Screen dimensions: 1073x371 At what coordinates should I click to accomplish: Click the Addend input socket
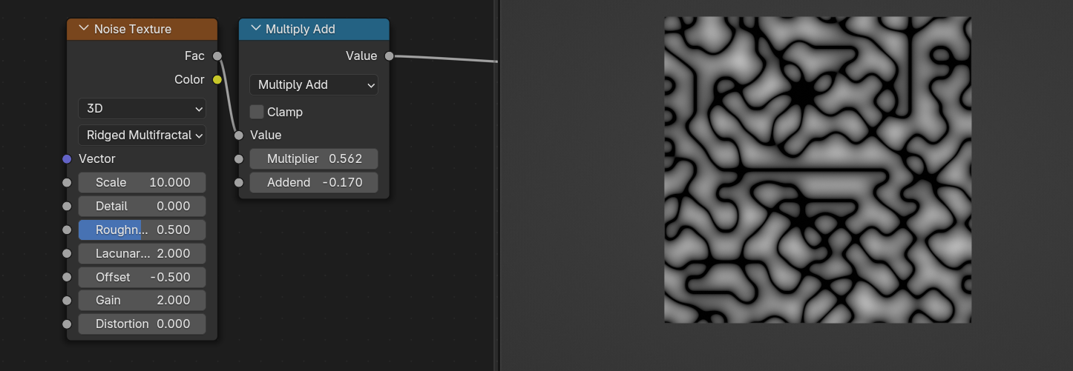(x=239, y=182)
